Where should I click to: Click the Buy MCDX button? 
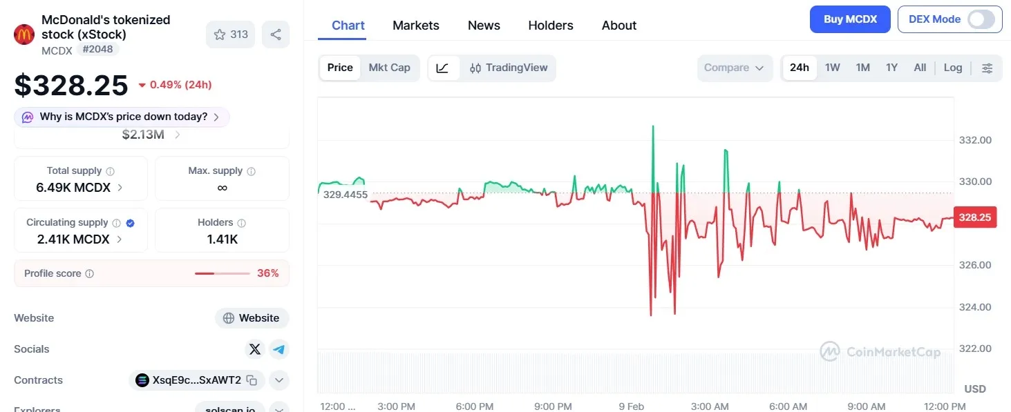point(850,19)
